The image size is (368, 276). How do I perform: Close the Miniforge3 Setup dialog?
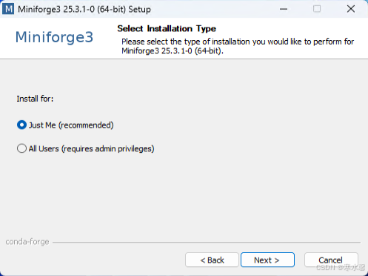coord(351,9)
